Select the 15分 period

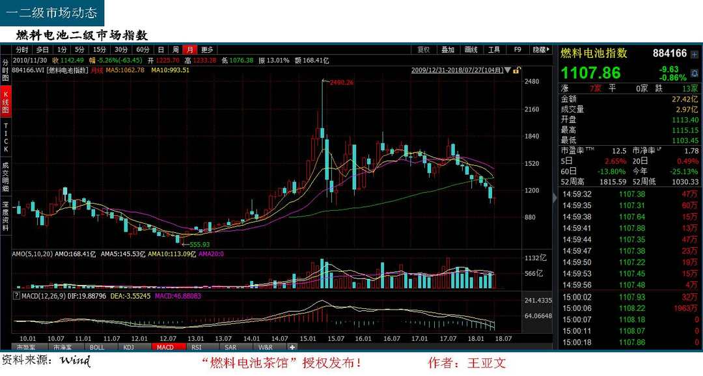pyautogui.click(x=100, y=49)
